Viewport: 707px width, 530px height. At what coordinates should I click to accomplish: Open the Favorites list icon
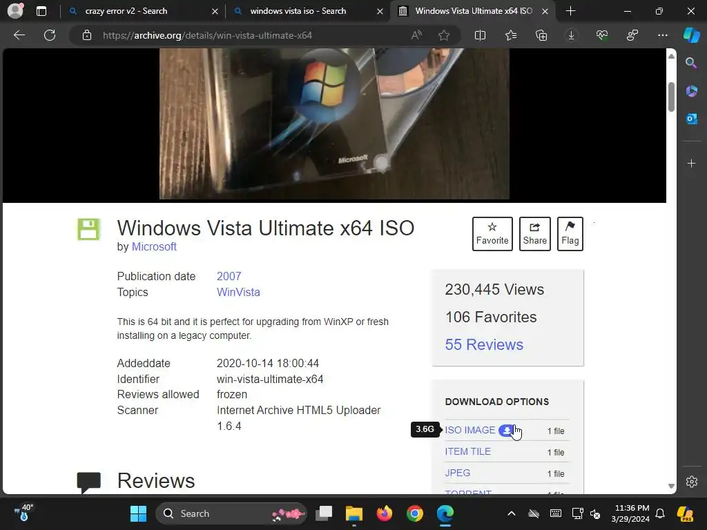click(511, 35)
